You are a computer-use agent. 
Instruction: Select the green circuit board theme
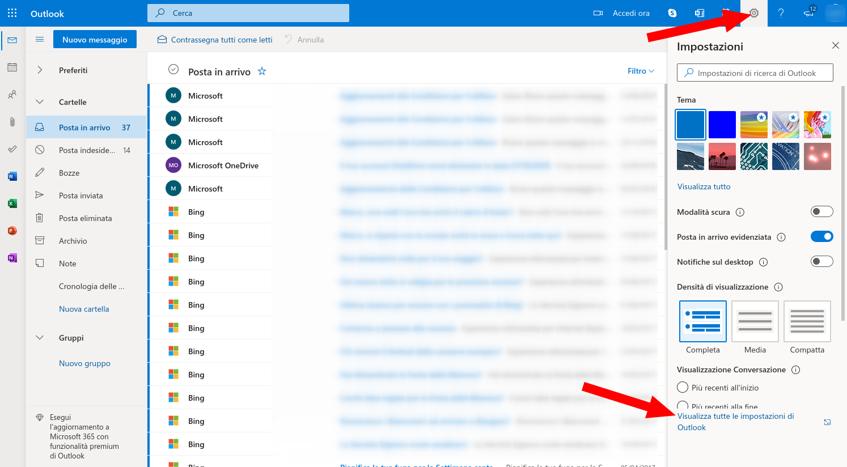754,156
